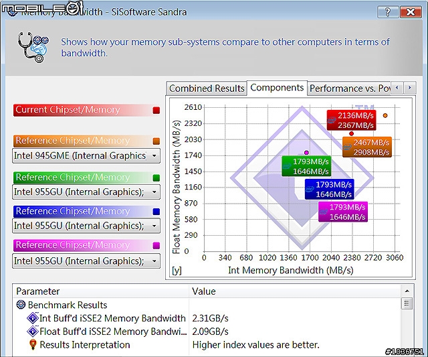Select the Int Buff'd iSSE2 Memory Bandwidth row
The width and height of the screenshot is (428, 357).
click(207, 318)
